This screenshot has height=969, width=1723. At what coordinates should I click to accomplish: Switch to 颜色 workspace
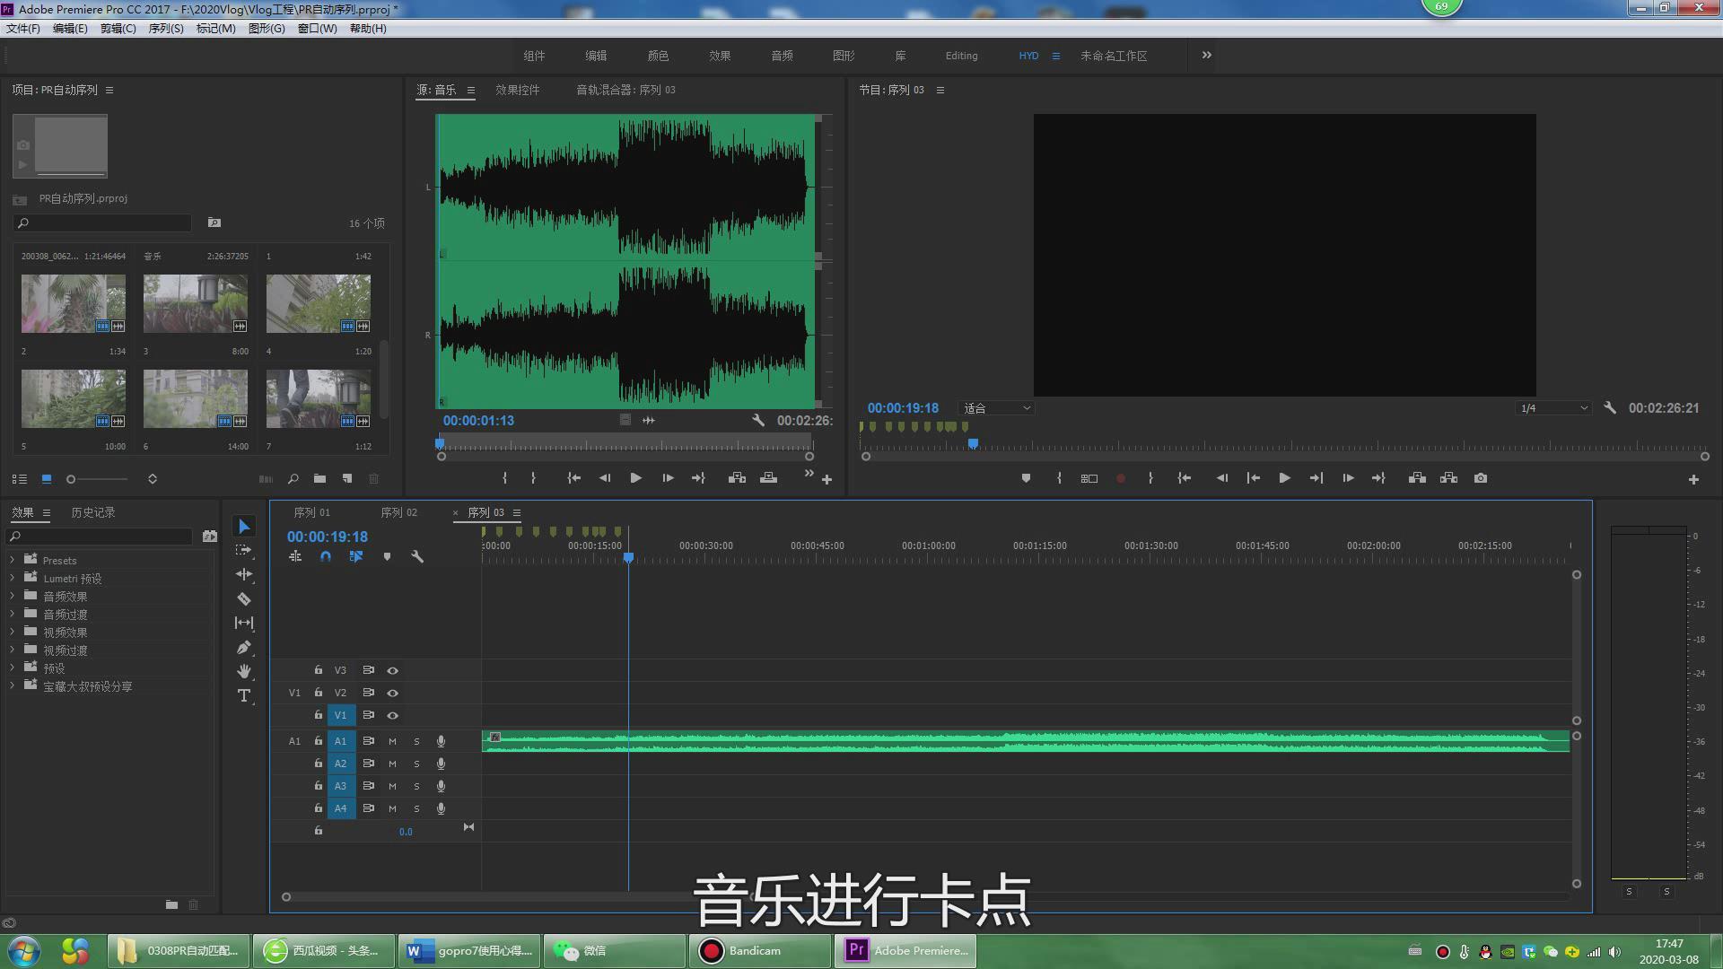(x=658, y=56)
